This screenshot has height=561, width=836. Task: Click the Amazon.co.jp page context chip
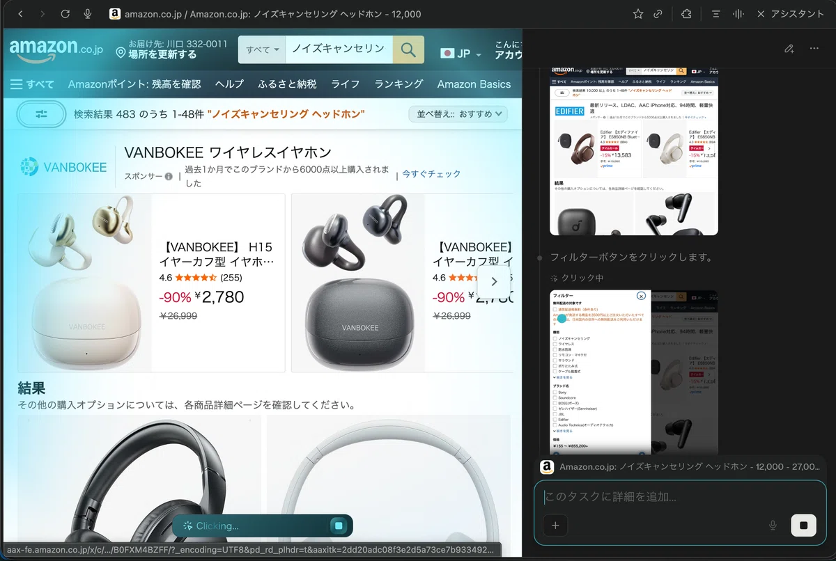[x=680, y=467]
